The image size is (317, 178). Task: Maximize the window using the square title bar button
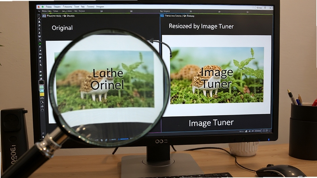(265, 8)
